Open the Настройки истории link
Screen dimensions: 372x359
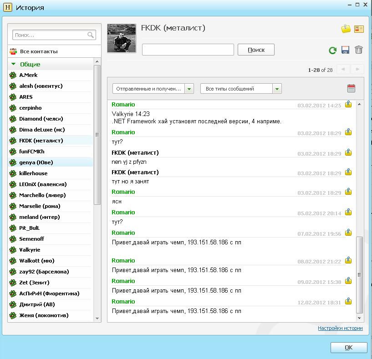click(x=340, y=328)
